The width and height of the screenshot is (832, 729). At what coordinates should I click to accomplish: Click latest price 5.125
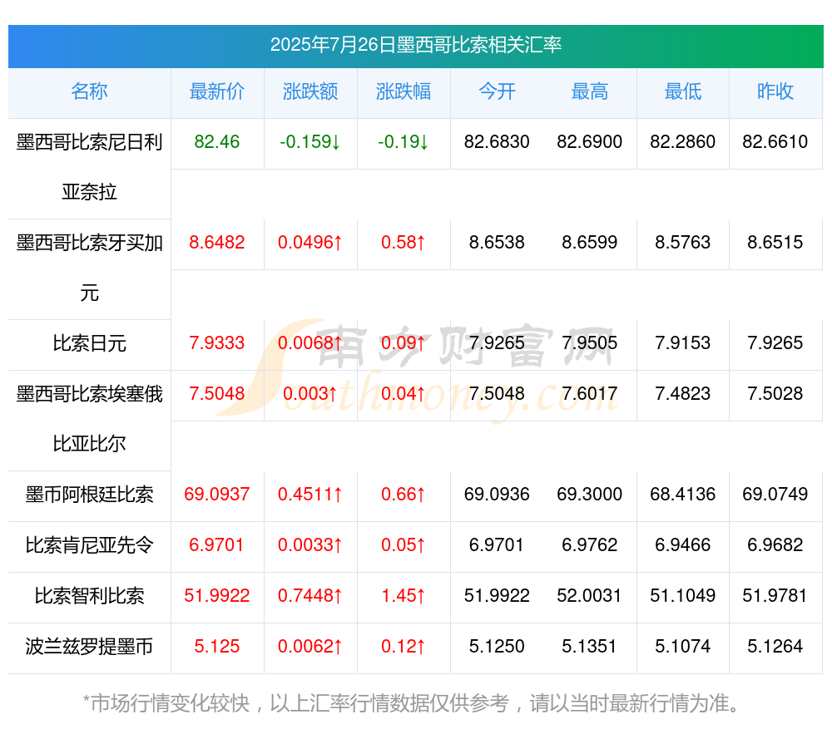(217, 647)
